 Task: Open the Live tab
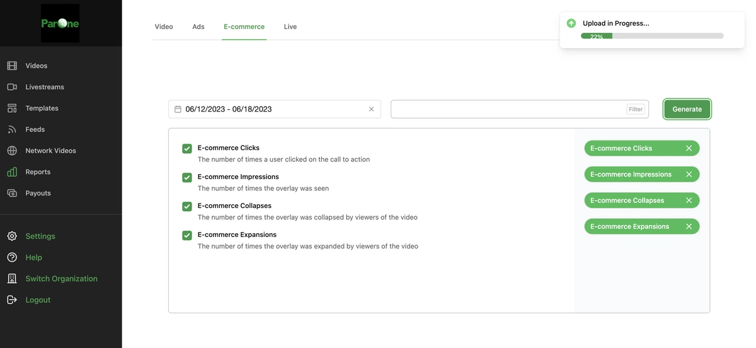coord(290,26)
